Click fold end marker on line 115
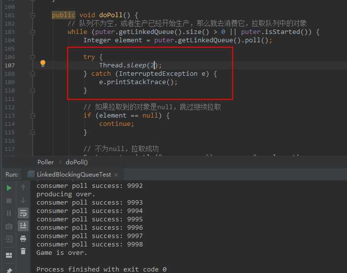This screenshot has width=347, height=273. click(33, 132)
